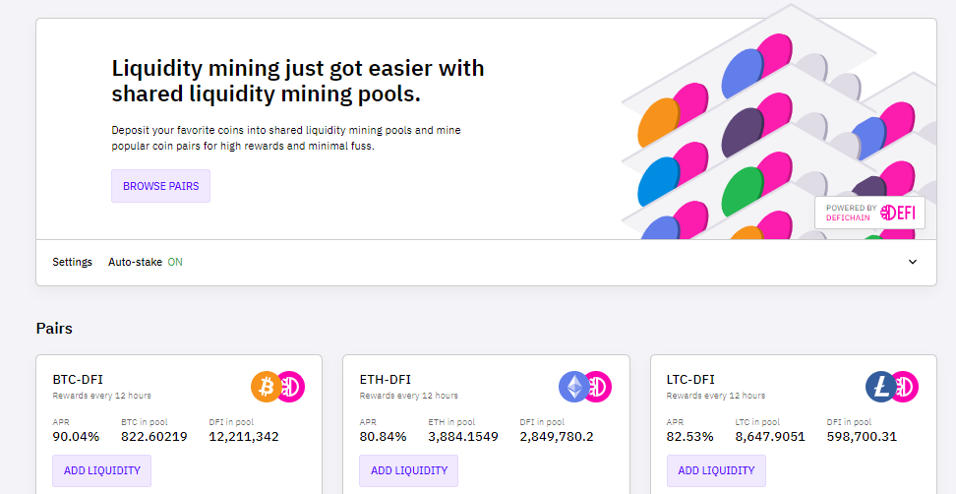Click the Bitcoin coin icon

[266, 387]
